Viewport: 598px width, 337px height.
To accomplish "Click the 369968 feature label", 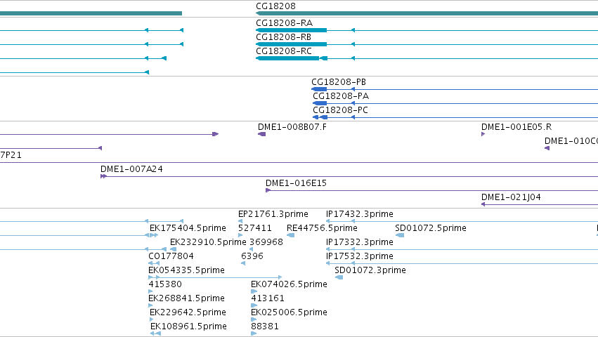I will pyautogui.click(x=266, y=242).
